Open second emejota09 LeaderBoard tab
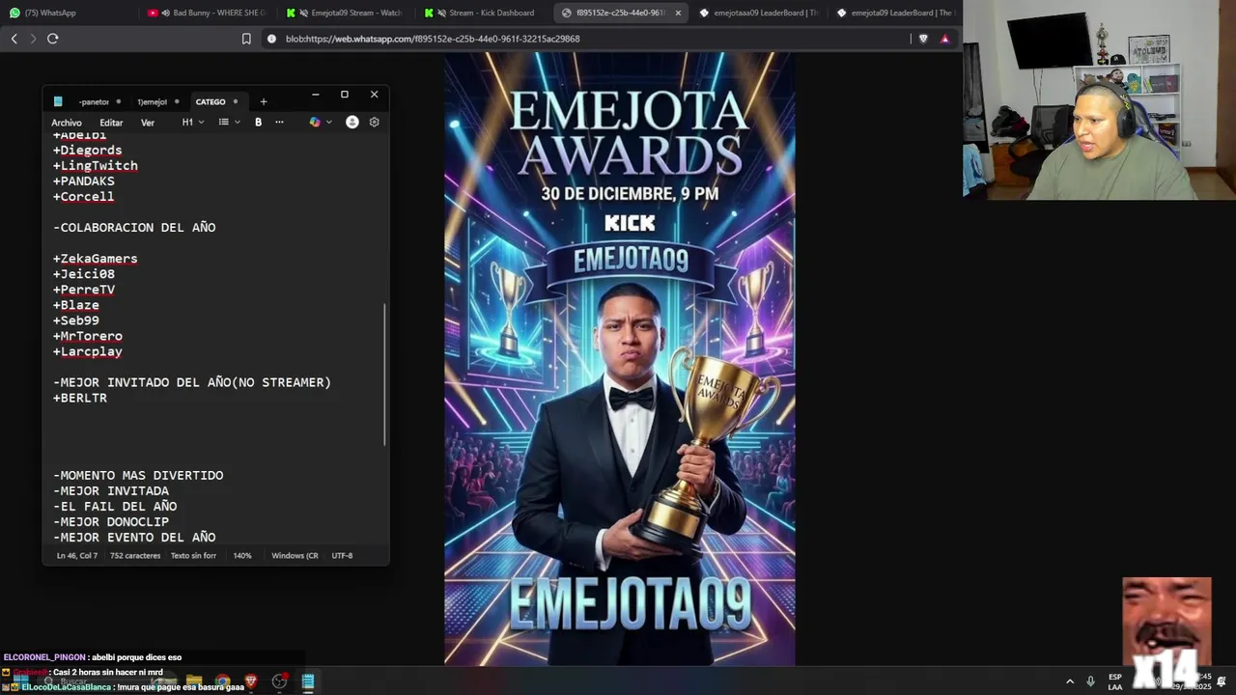Viewport: 1236px width, 695px height. 896,13
